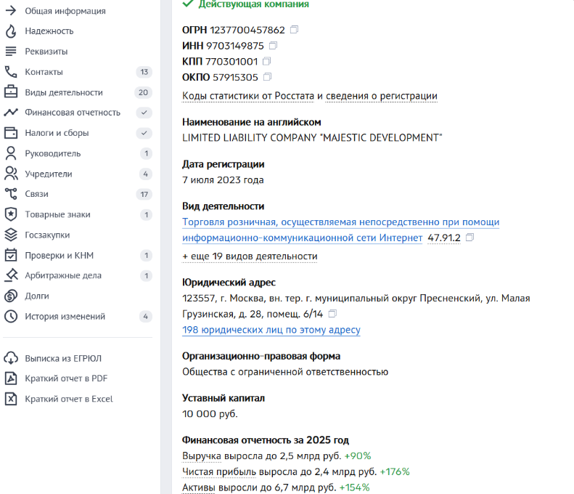
Task: Click the connections icon for Связи
Action: click(x=11, y=194)
